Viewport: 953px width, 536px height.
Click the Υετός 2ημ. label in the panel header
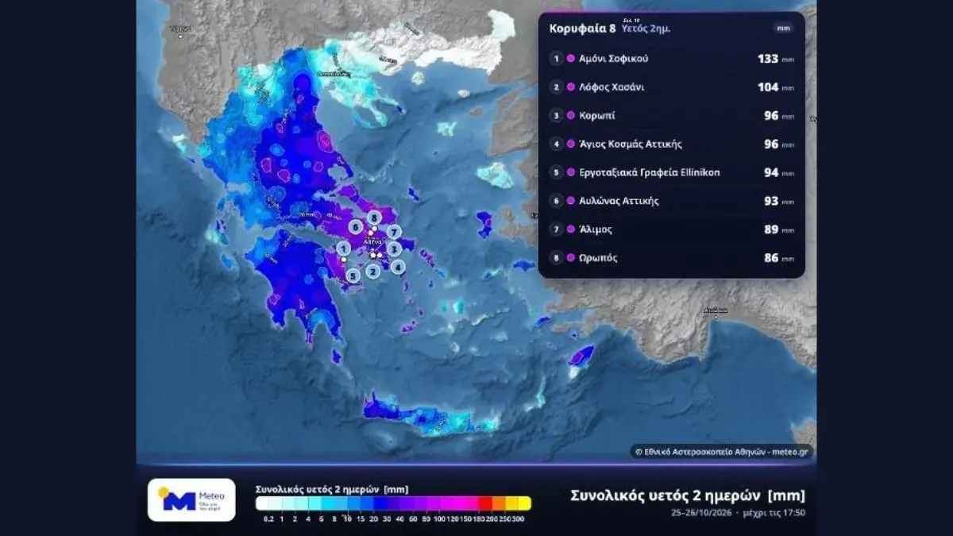click(645, 29)
